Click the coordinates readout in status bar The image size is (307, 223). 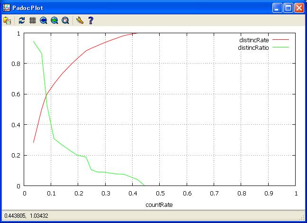tap(26, 216)
